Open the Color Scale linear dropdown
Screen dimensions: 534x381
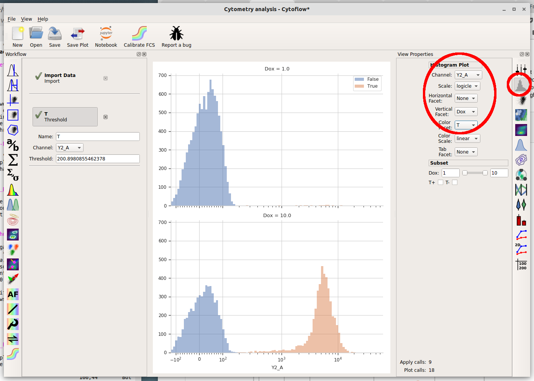(467, 139)
